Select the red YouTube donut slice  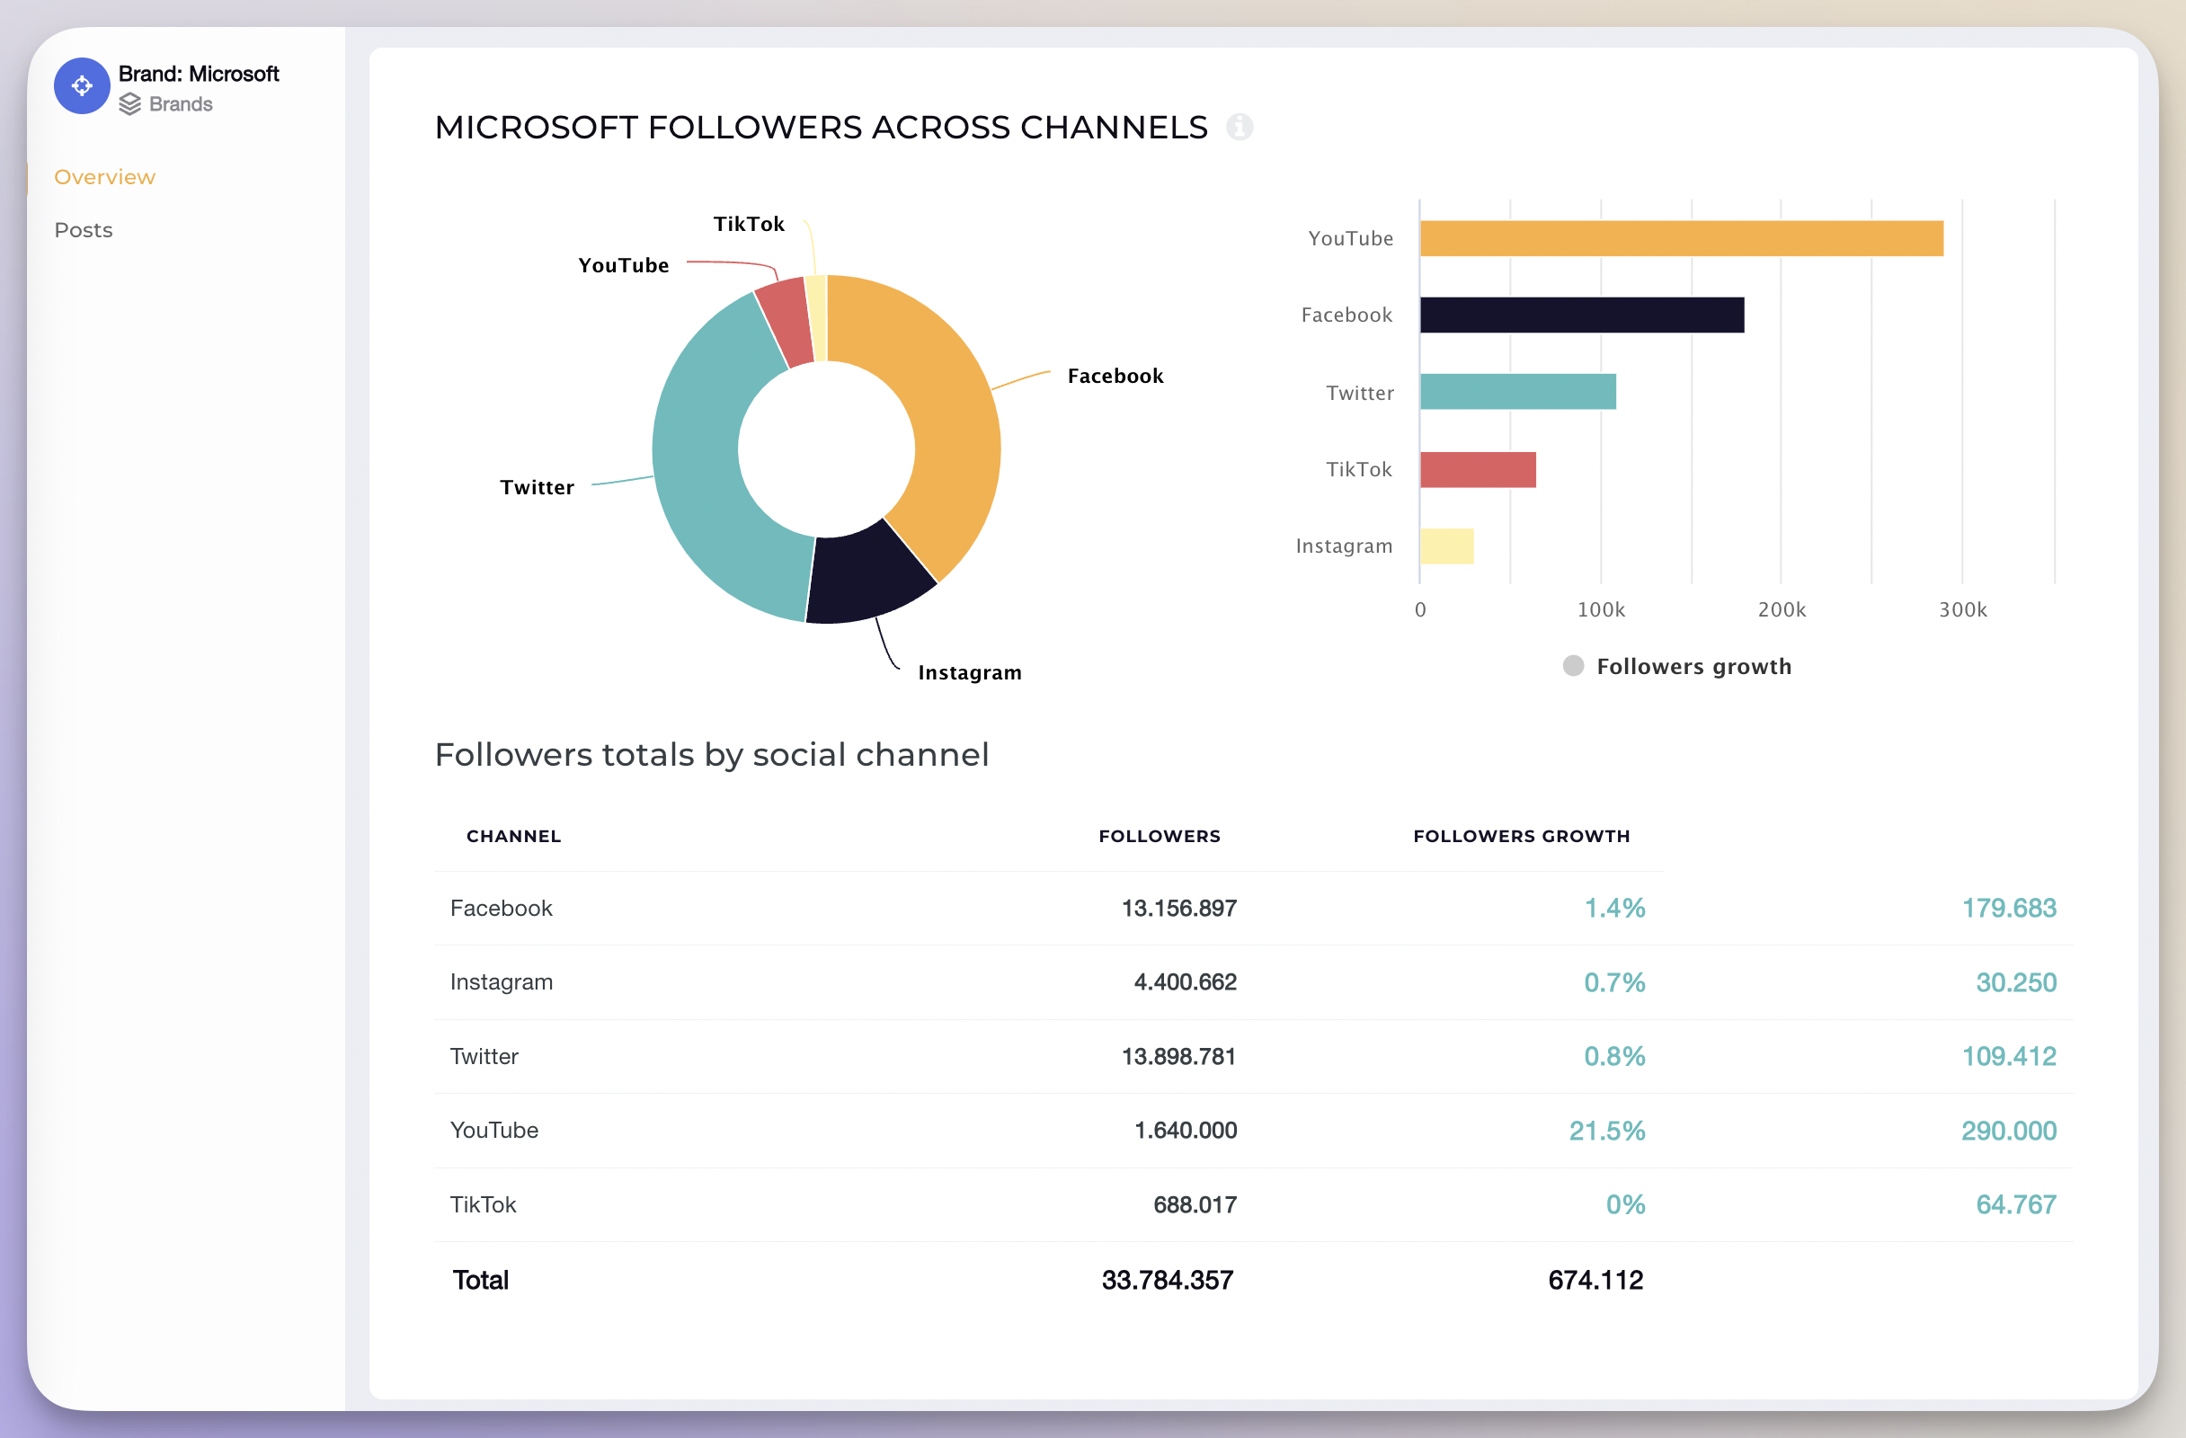coord(786,322)
